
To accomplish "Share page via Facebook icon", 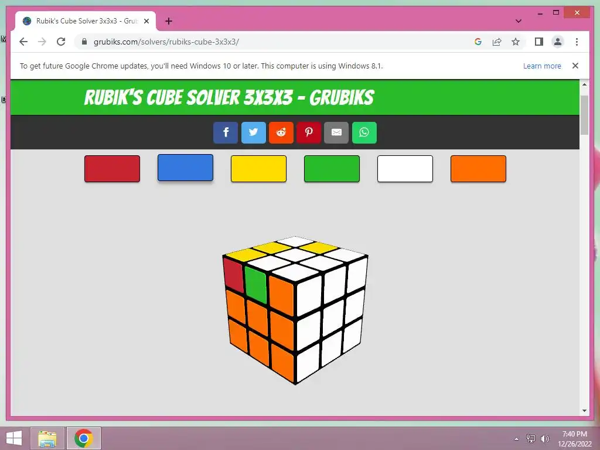I will click(226, 132).
